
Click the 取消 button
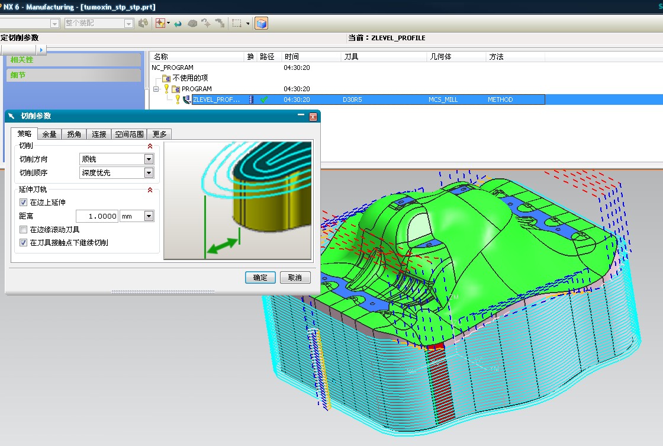(295, 278)
